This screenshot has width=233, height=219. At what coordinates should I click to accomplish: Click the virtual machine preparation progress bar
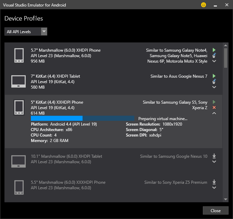[x=83, y=118]
